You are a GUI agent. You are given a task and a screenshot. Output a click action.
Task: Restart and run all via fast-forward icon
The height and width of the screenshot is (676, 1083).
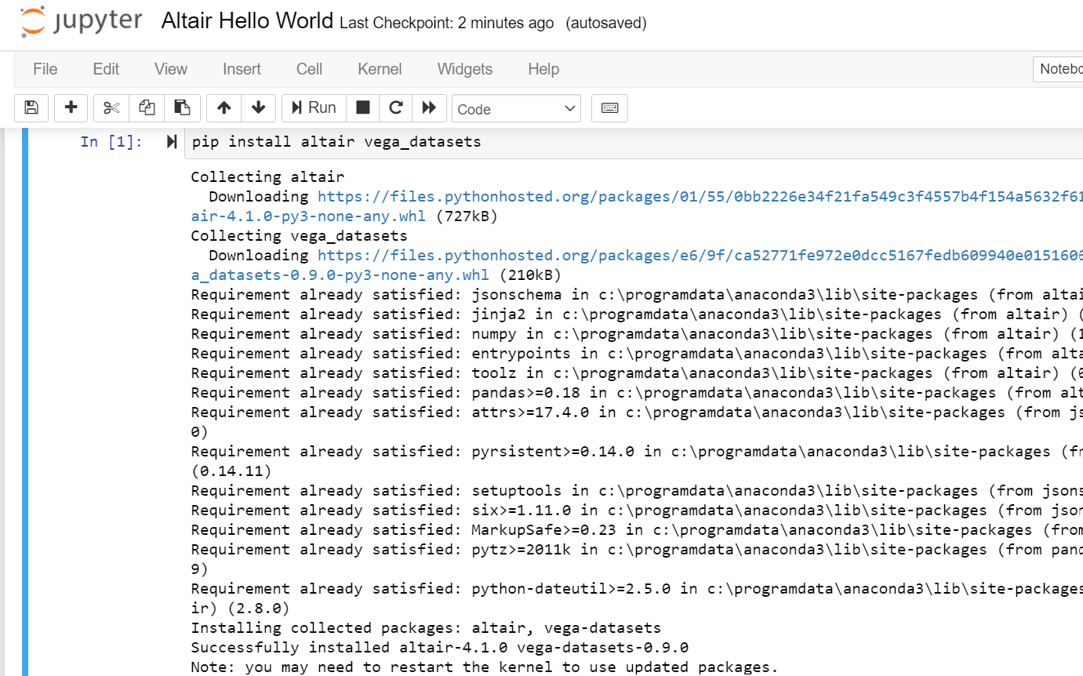coord(429,107)
